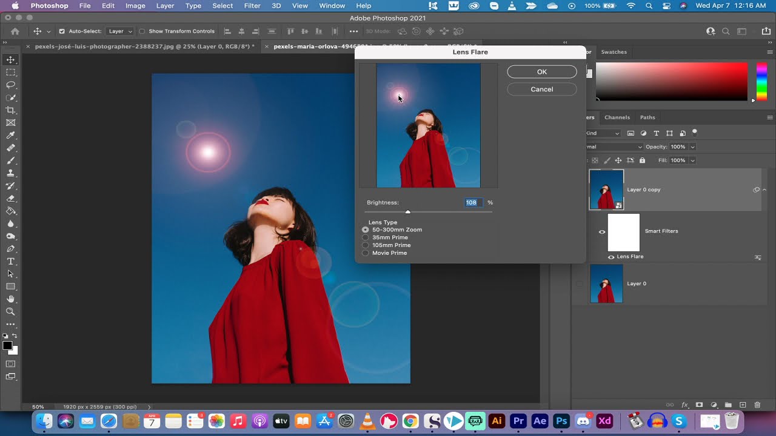Select the Horizontal Type tool
776x436 pixels.
[10, 262]
